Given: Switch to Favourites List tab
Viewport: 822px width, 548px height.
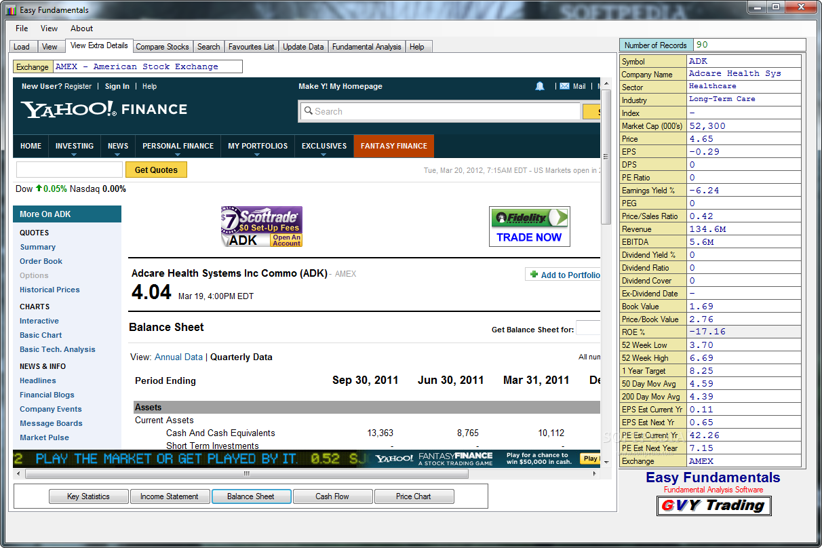Looking at the screenshot, I should [x=251, y=47].
